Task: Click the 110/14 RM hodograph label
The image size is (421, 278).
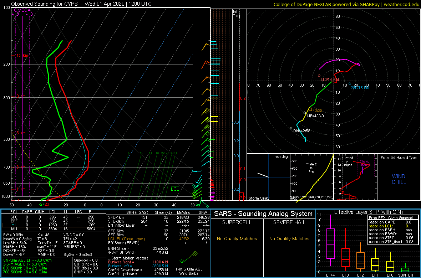Action: pyautogui.click(x=329, y=80)
